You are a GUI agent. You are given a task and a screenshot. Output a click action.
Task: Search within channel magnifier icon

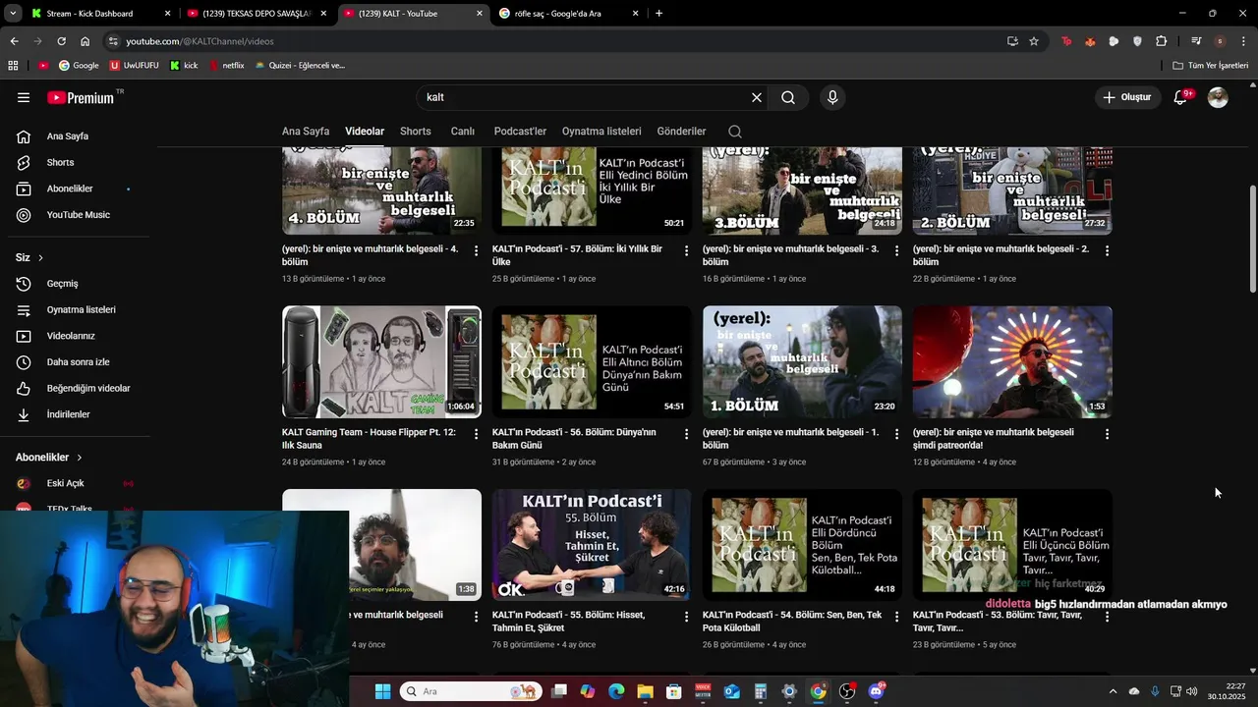point(735,132)
